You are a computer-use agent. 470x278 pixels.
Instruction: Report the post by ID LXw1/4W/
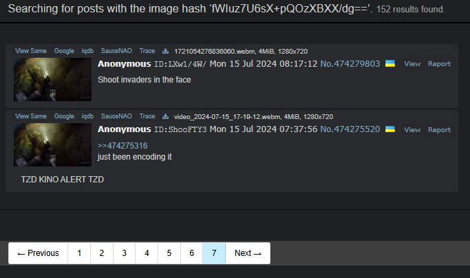[439, 64]
